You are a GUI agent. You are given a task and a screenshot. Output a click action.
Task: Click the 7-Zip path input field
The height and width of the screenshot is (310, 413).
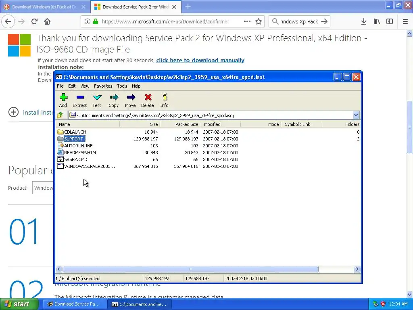pyautogui.click(x=211, y=115)
